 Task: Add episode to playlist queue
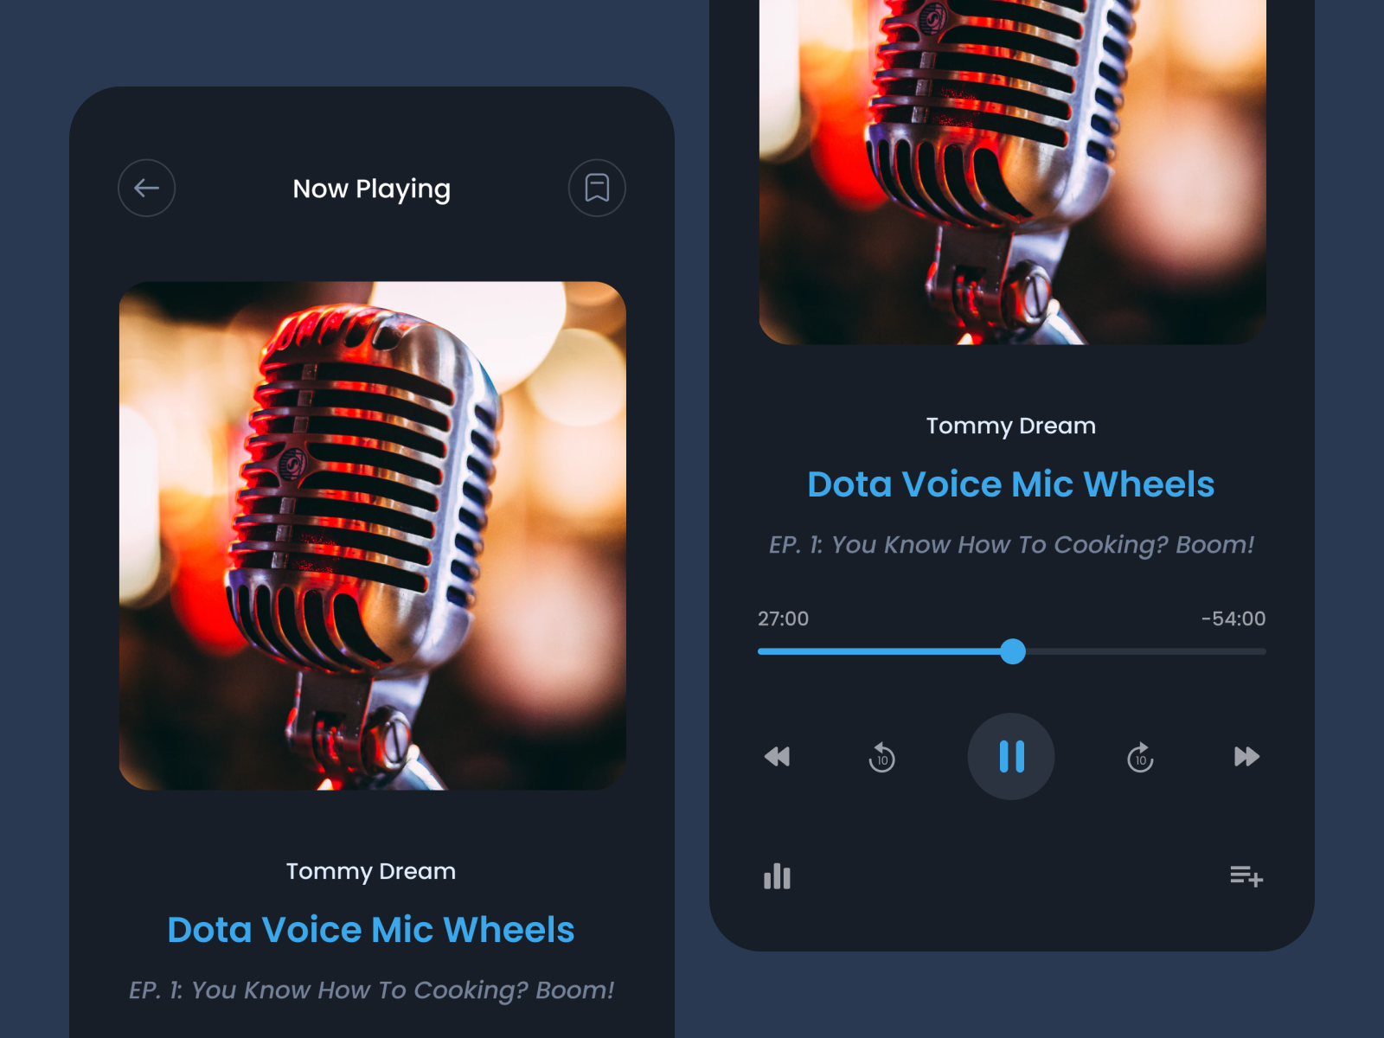pos(1246,876)
